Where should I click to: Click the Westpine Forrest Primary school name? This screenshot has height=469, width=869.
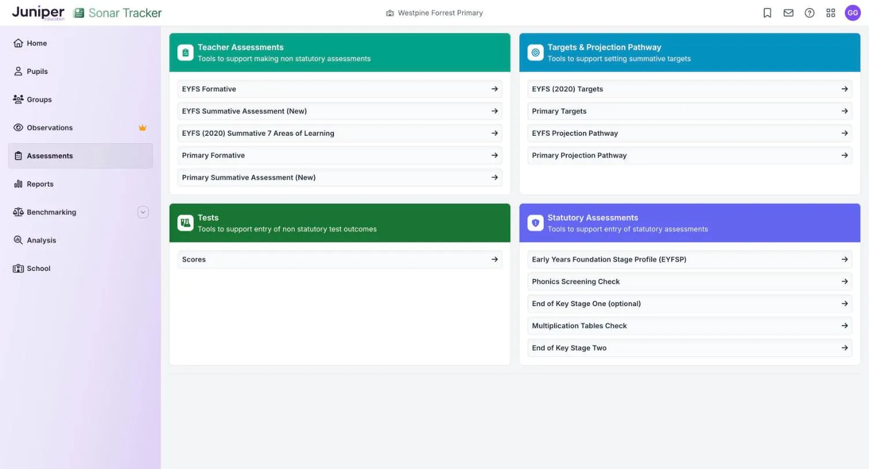pos(440,13)
